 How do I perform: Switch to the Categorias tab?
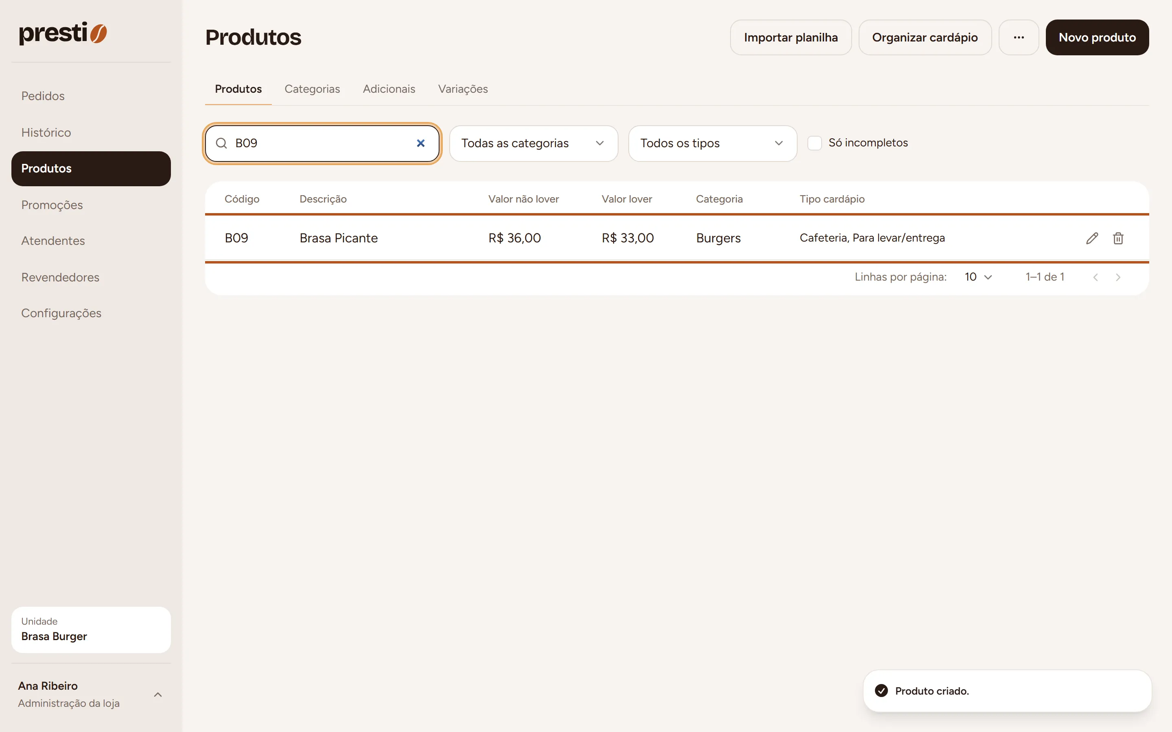click(312, 89)
